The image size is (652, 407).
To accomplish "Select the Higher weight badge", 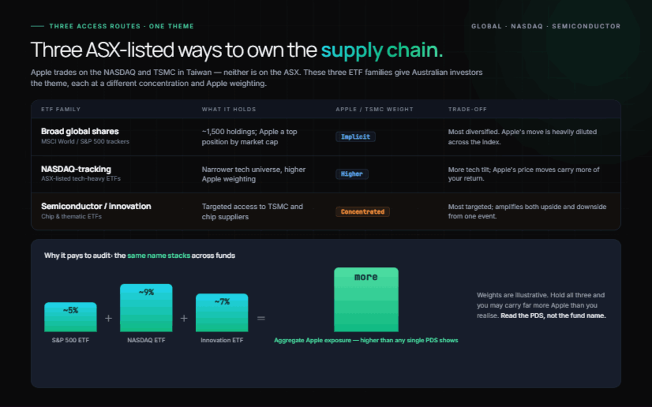I will (x=352, y=174).
